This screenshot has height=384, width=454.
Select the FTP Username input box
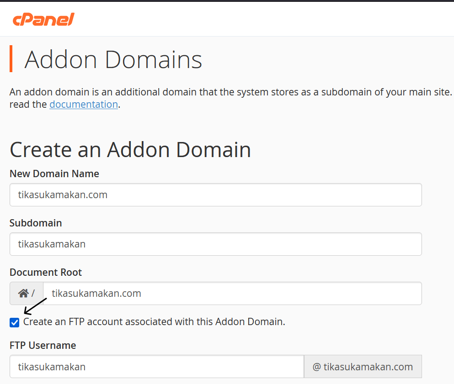[x=156, y=366]
